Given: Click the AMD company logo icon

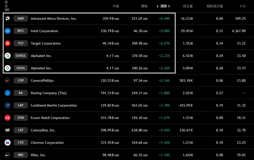Looking at the screenshot, I should [8, 18].
